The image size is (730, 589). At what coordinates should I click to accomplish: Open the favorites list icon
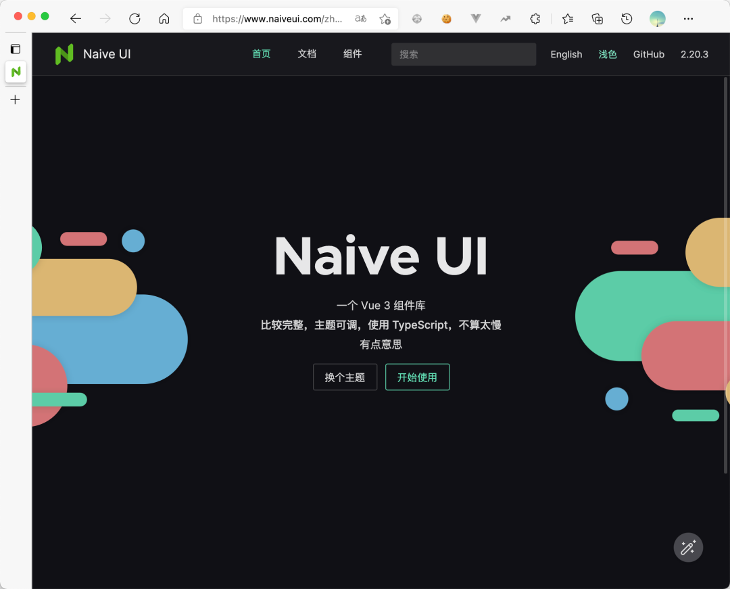tap(568, 19)
